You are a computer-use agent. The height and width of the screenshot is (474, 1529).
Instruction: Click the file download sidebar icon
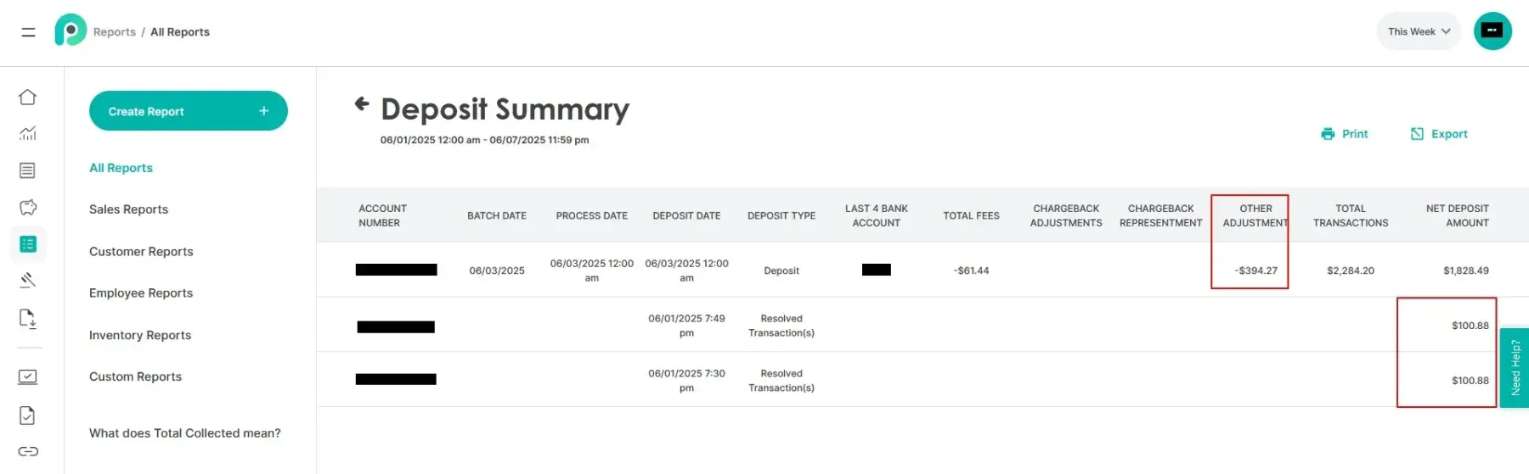[27, 319]
